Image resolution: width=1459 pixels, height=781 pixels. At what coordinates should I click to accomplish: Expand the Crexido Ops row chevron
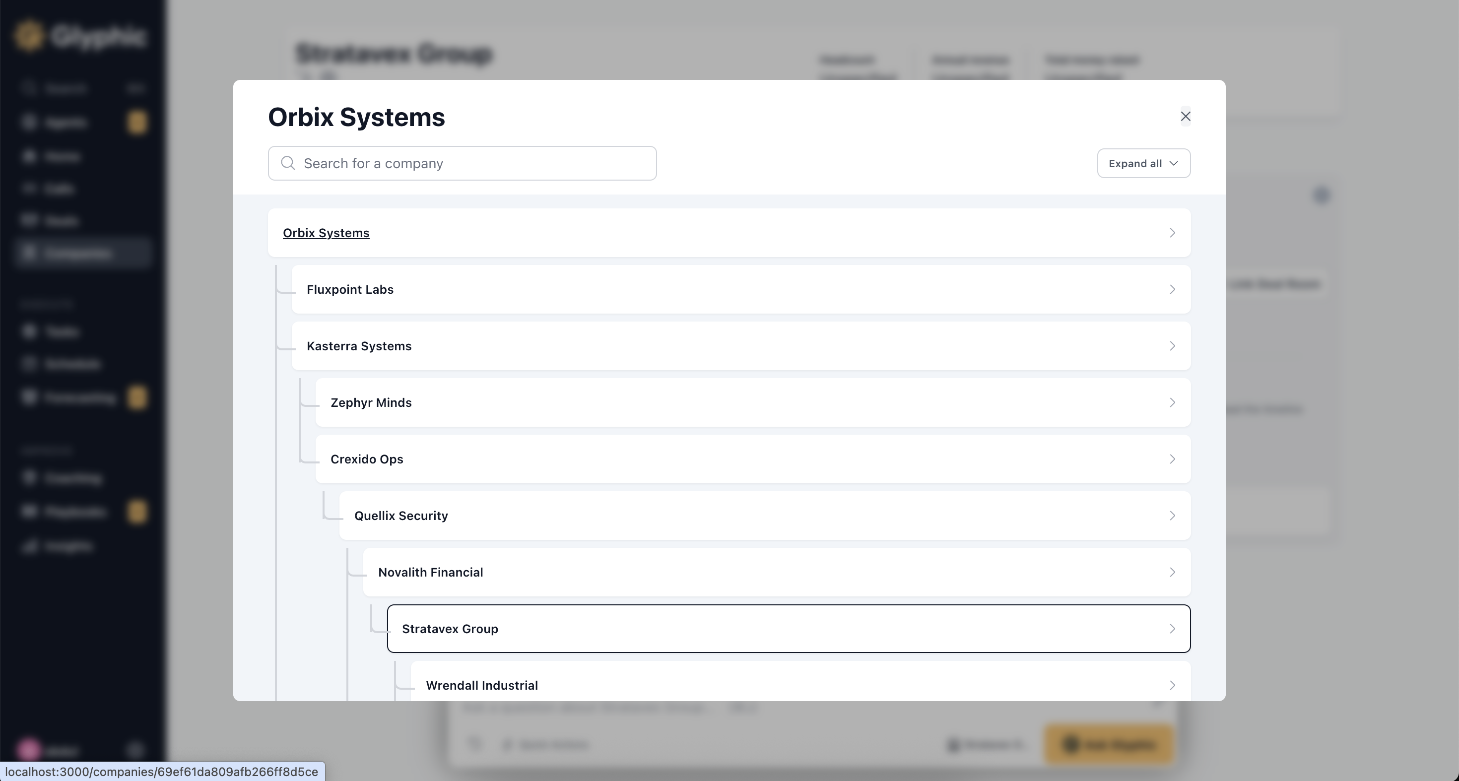point(1172,459)
